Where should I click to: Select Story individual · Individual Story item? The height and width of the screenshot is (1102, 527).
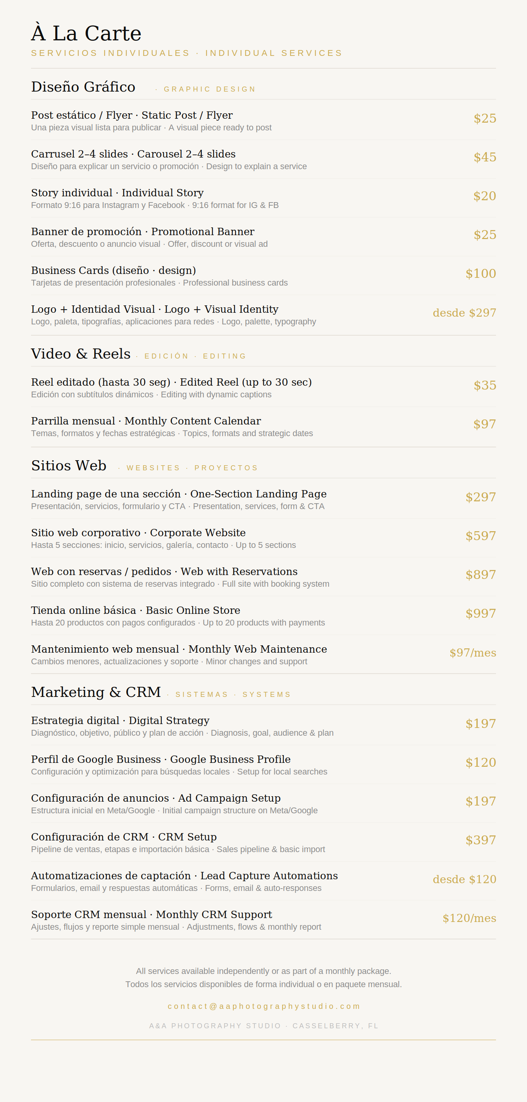(263, 198)
